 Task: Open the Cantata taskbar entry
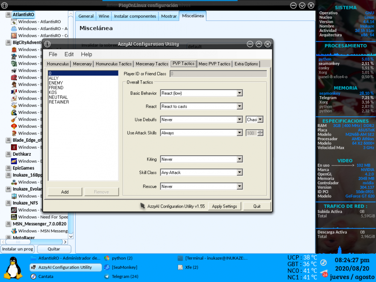[x=45, y=276]
